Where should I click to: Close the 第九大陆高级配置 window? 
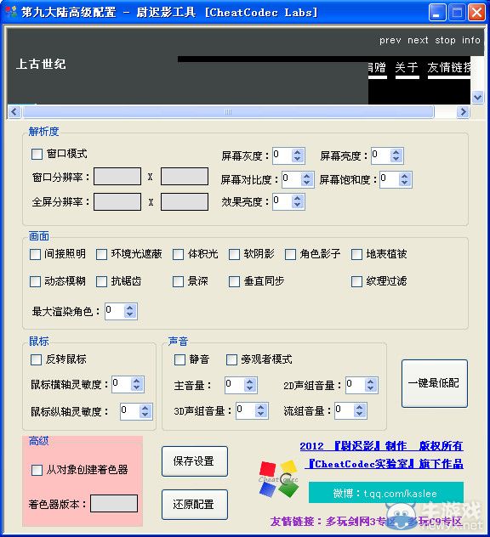[476, 13]
